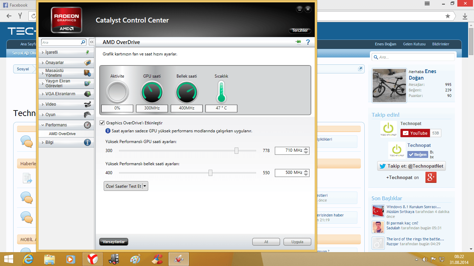Click the gamepad icon in the Oyun row
Image resolution: width=474 pixels, height=266 pixels.
click(x=87, y=115)
